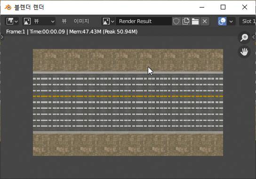Maximize the 블렌더 렌더 window

click(x=223, y=7)
